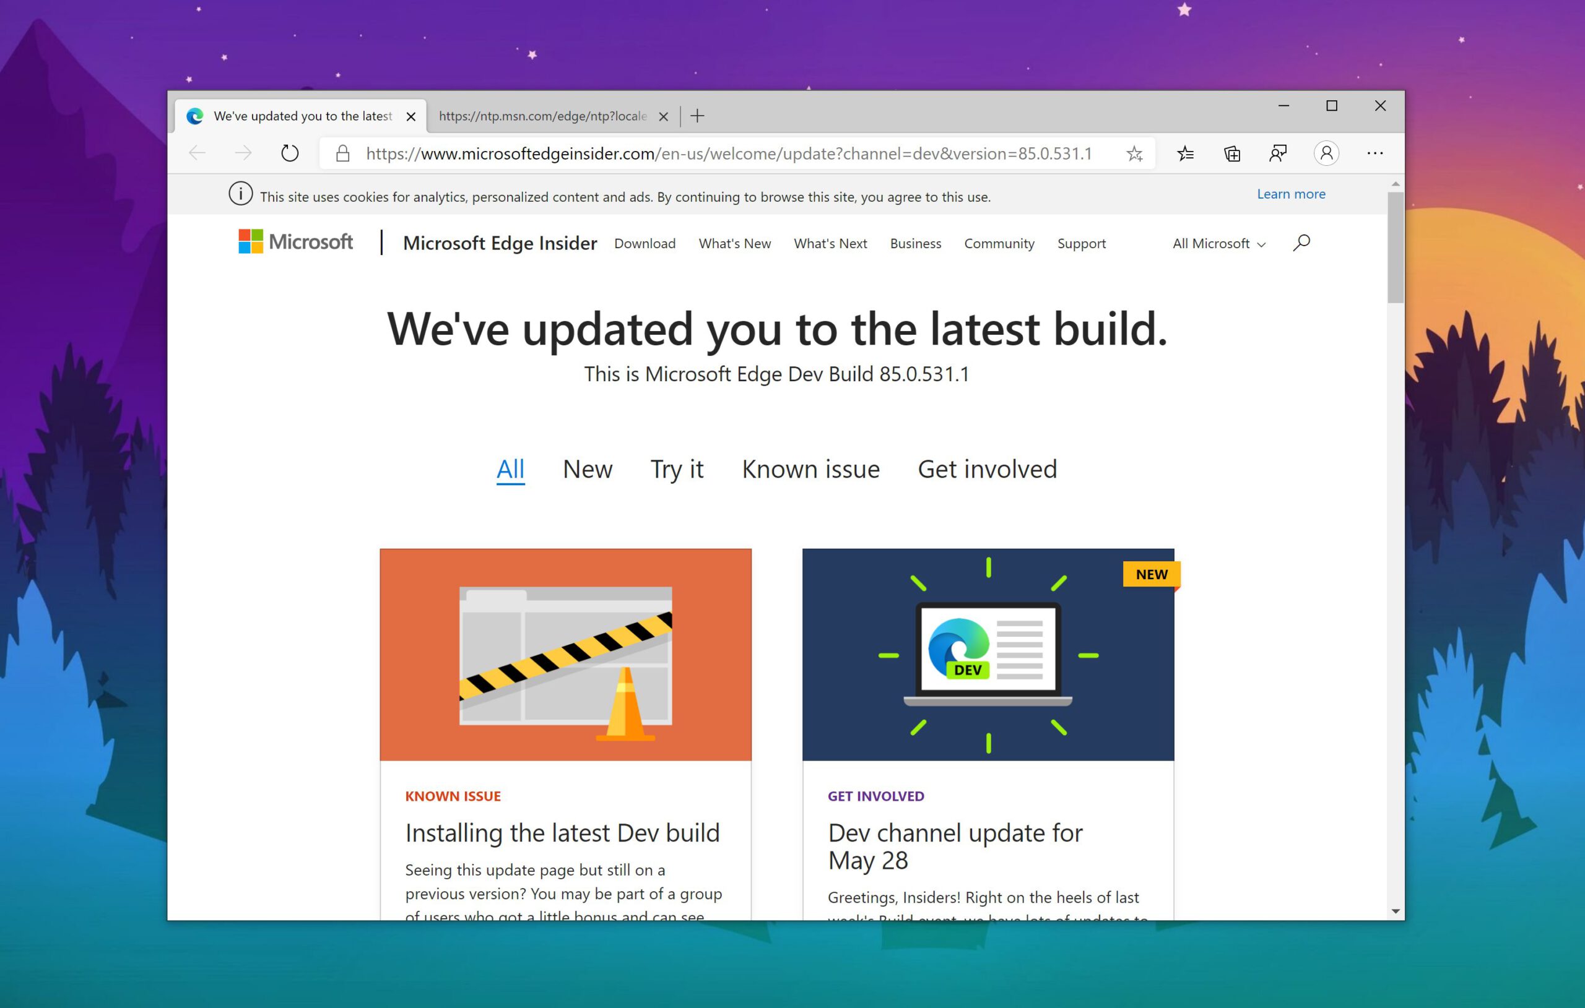Minimize the Edge window
Image resolution: width=1585 pixels, height=1008 pixels.
(x=1283, y=106)
